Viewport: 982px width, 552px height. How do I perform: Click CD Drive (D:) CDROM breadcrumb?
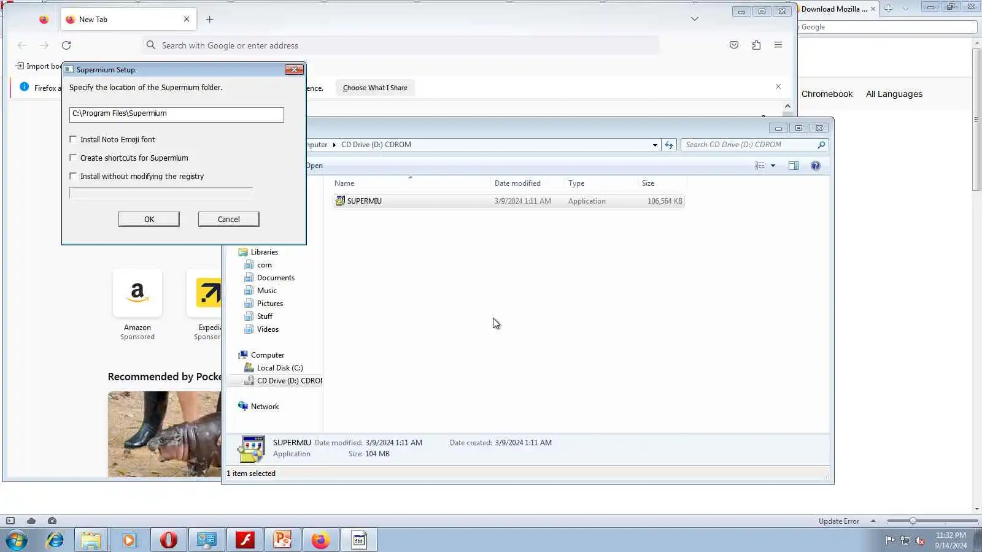(376, 145)
